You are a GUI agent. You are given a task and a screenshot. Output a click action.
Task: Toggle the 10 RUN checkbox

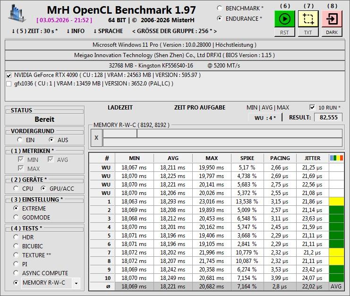click(312, 107)
